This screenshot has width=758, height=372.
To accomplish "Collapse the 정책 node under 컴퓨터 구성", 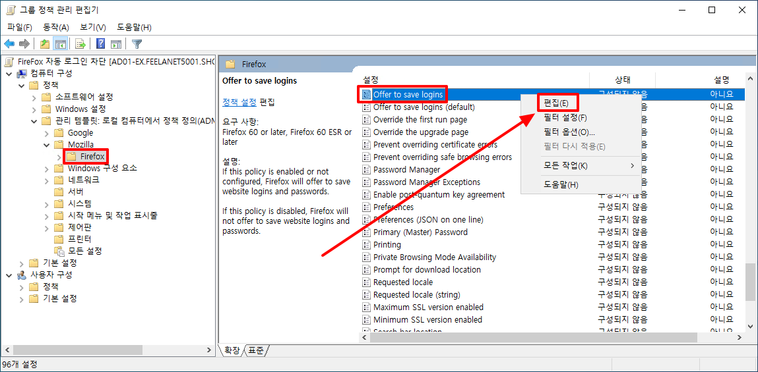I will [x=22, y=86].
